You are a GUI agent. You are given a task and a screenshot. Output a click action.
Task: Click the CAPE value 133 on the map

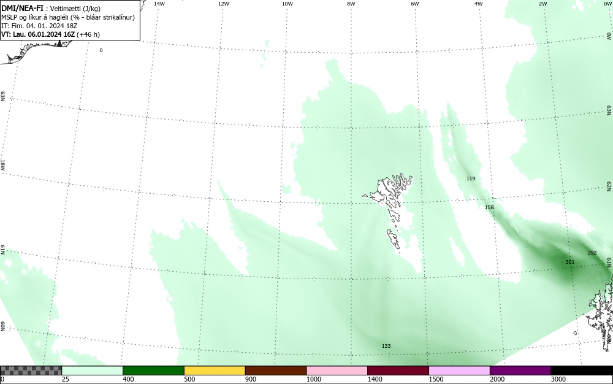pos(386,346)
